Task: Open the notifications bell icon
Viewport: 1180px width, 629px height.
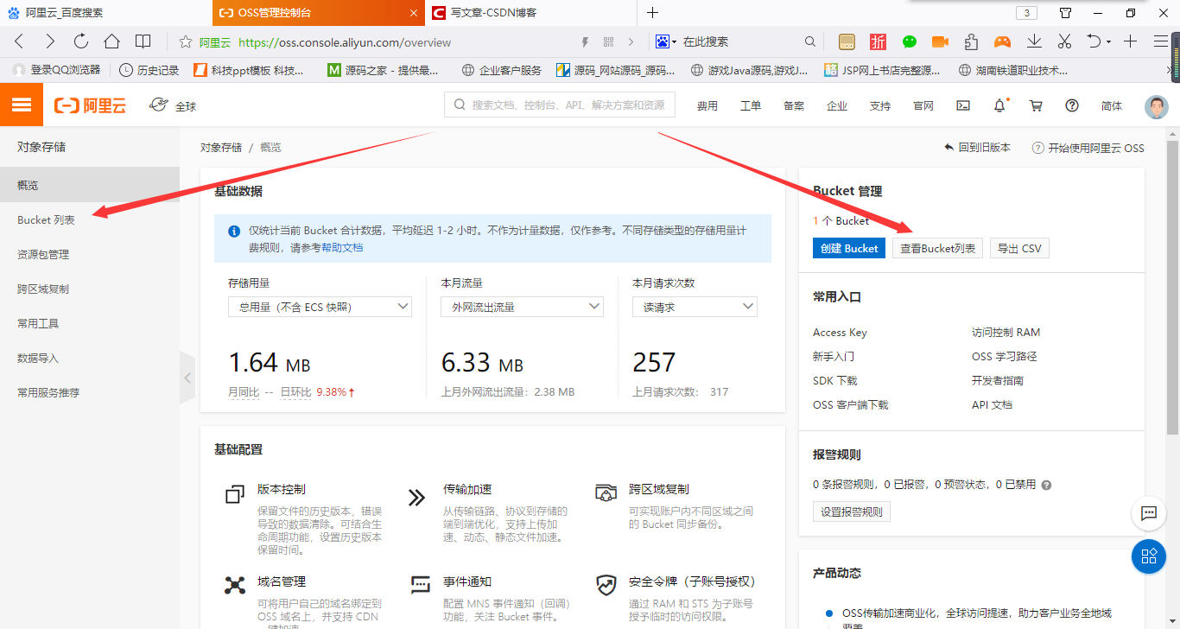Action: click(999, 105)
